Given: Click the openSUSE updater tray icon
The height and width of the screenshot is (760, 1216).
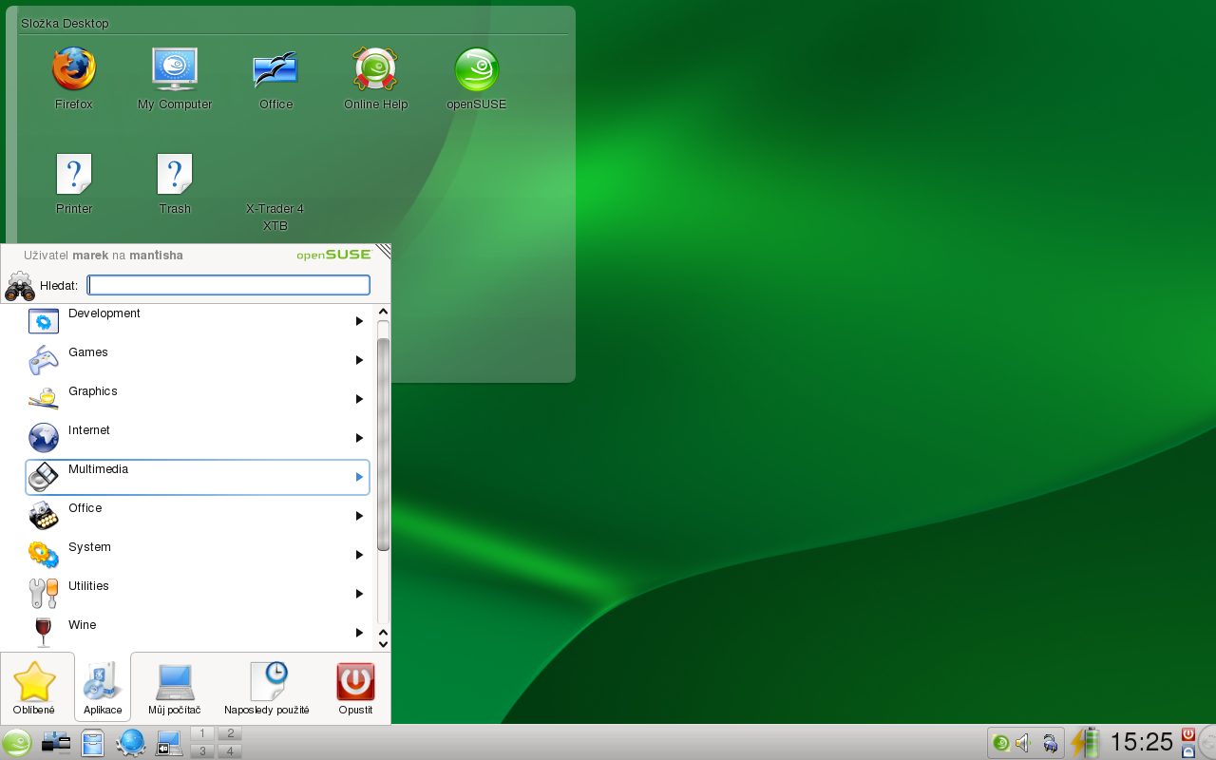Looking at the screenshot, I should pos(1000,743).
